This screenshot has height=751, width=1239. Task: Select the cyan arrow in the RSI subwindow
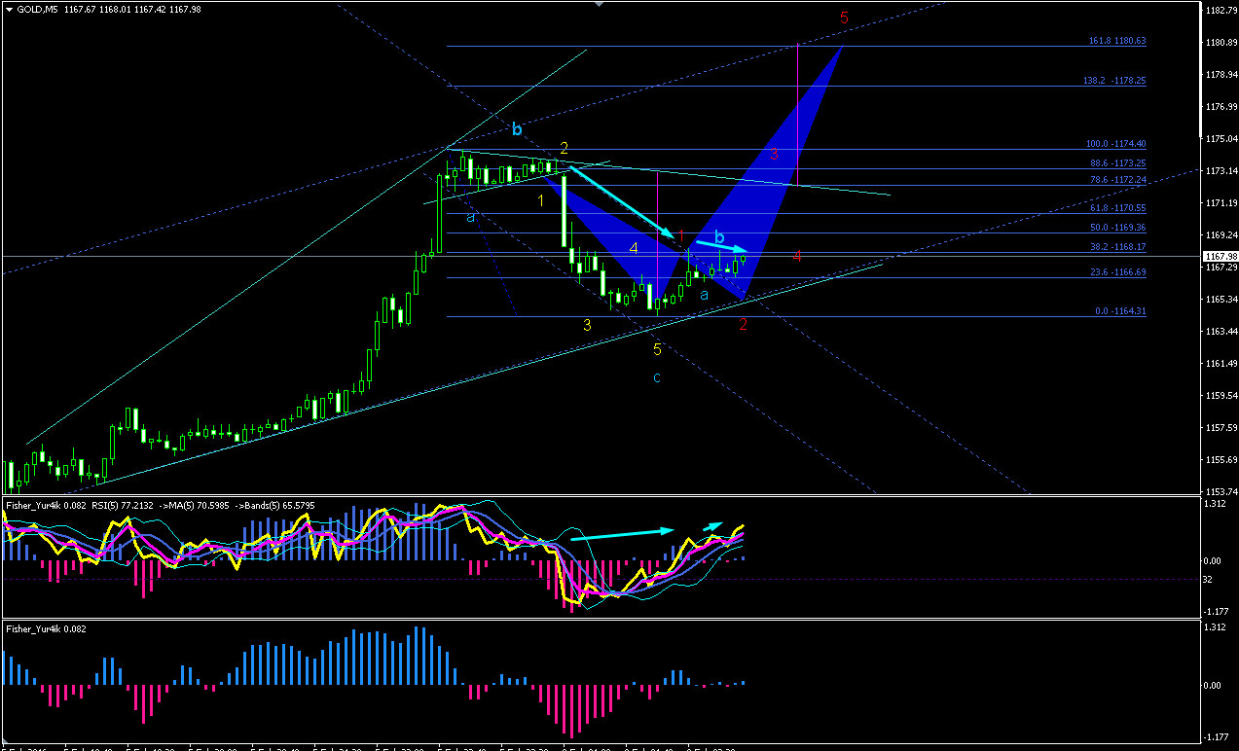pos(621,533)
